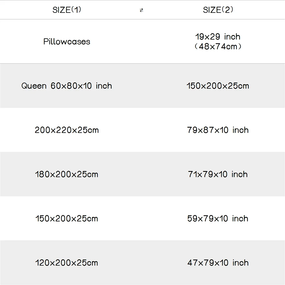Select the 180x200x25cm size cell
Screen dimensions: 285x285
pyautogui.click(x=67, y=174)
